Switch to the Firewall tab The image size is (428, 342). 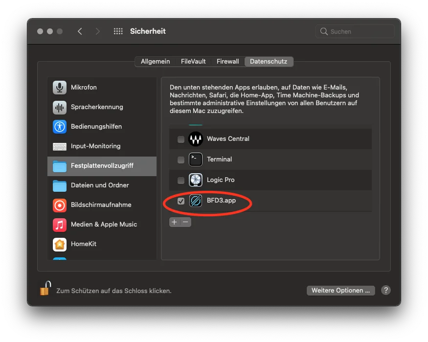tap(227, 62)
